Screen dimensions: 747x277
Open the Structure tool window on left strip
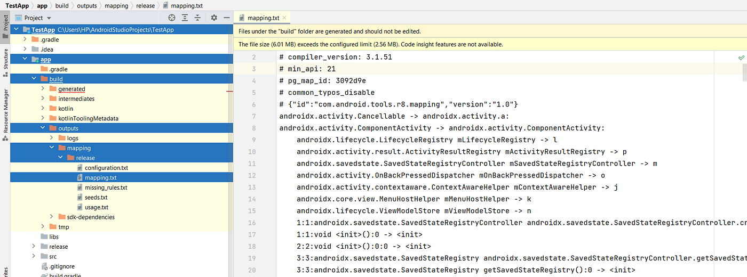5,62
